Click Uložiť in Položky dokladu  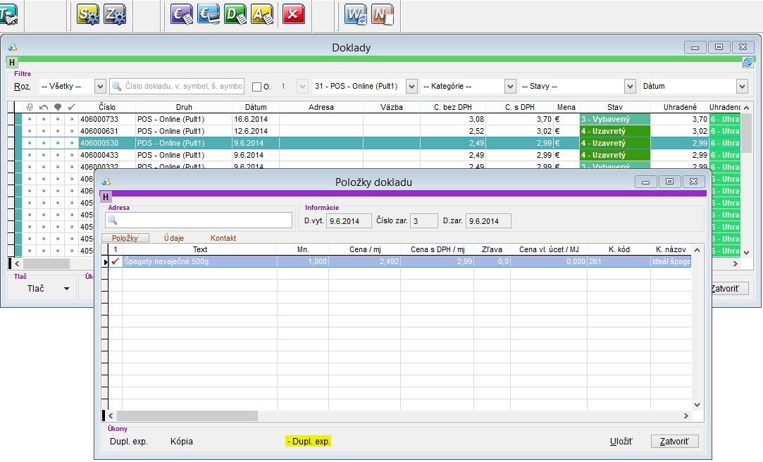621,442
